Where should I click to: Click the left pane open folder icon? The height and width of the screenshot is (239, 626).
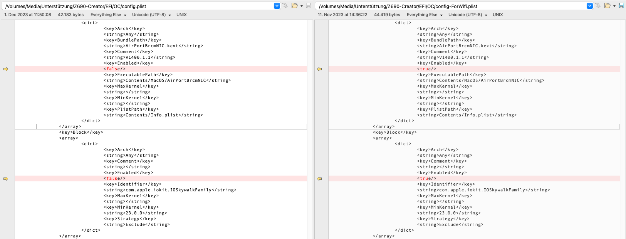[x=295, y=6]
